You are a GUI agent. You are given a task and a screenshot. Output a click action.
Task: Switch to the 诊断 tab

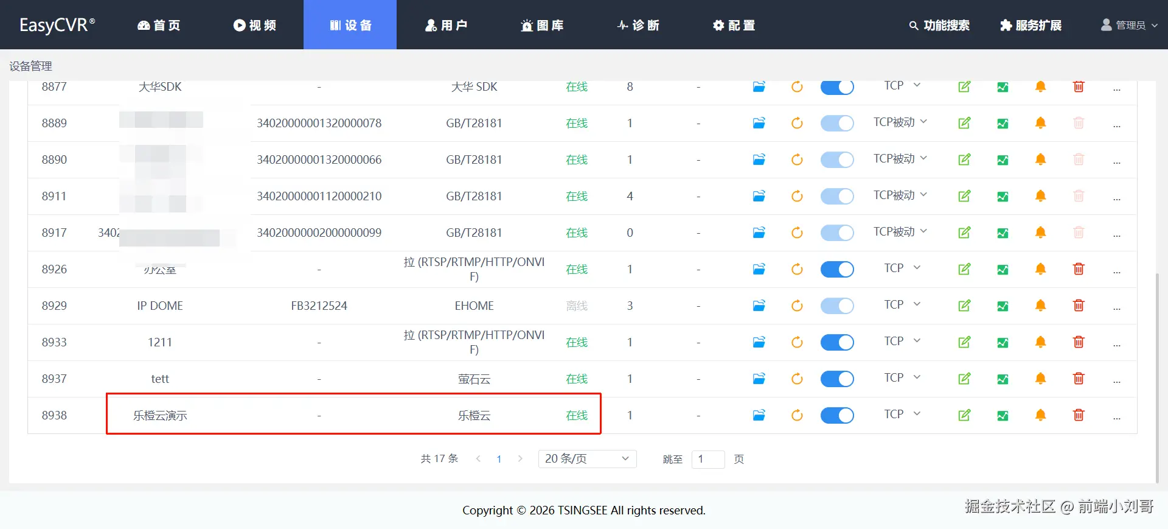(x=638, y=25)
